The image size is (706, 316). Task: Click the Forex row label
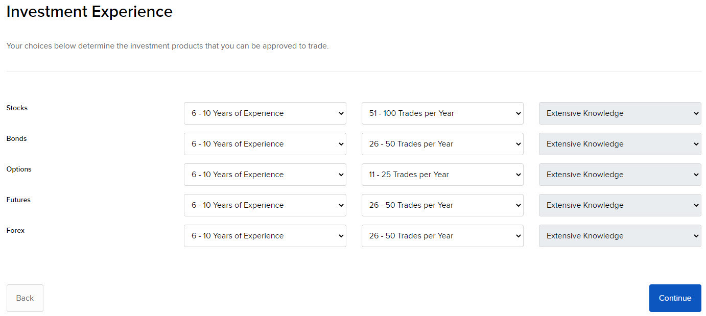point(15,231)
